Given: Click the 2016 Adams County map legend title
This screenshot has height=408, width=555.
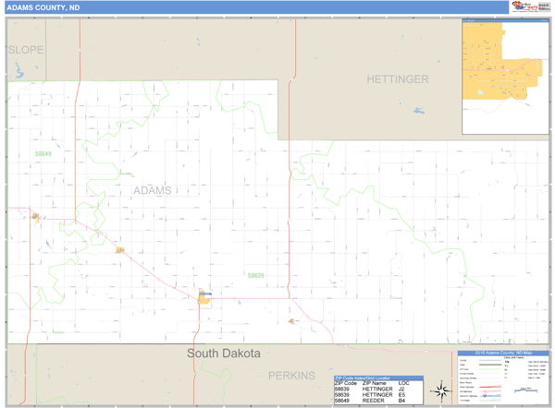Looking at the screenshot, I should 501,354.
